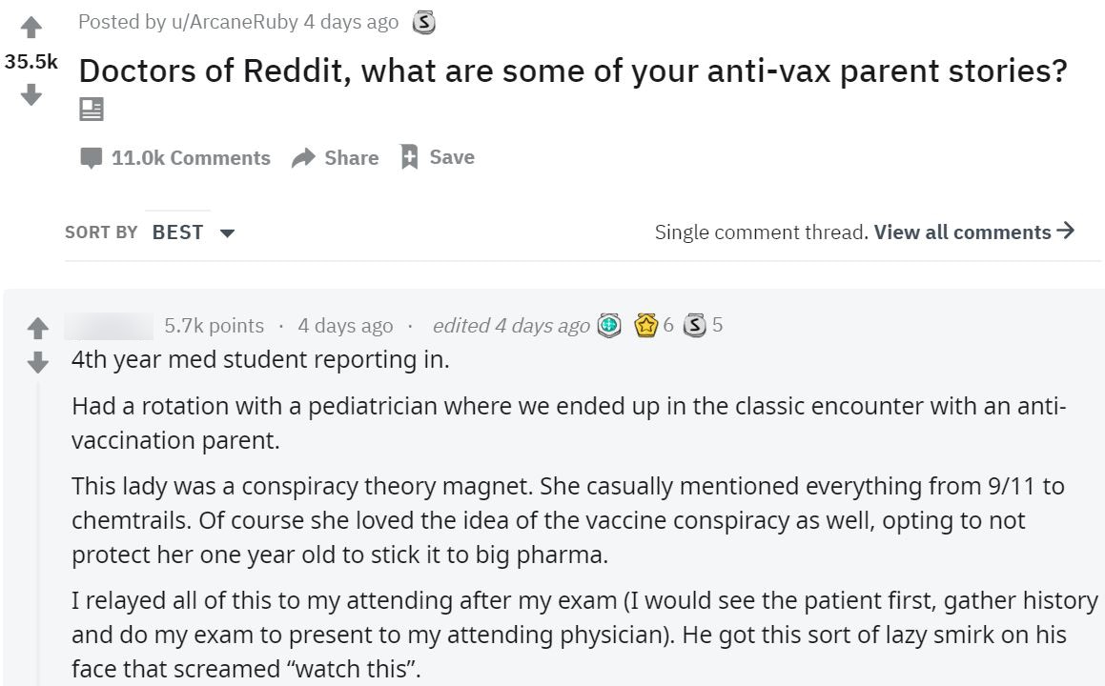Expand the text post icon under the title
The image size is (1105, 686).
[92, 110]
